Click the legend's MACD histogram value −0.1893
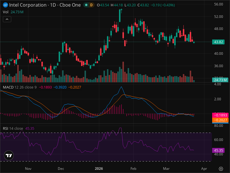 pos(45,87)
